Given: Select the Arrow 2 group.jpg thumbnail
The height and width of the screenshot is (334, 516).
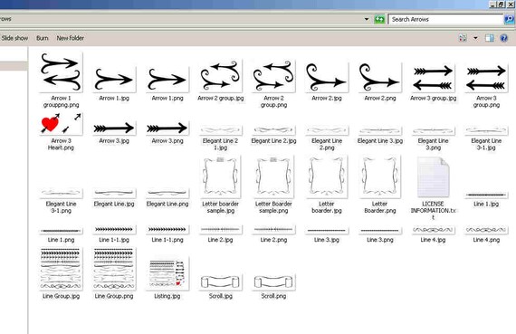Looking at the screenshot, I should 220,76.
